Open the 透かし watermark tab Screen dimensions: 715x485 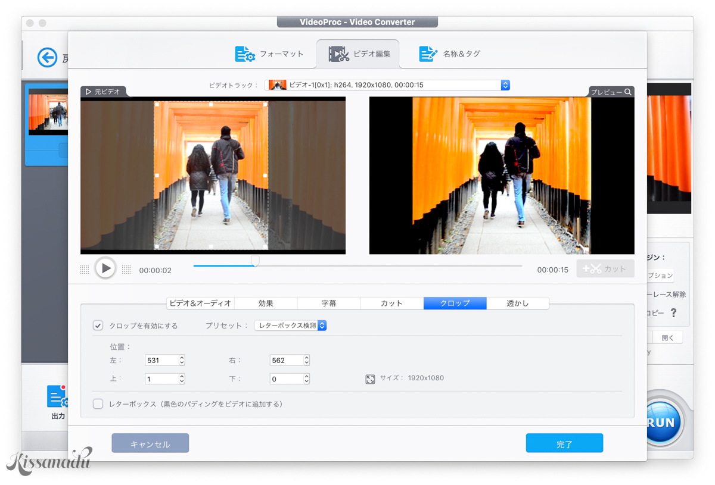click(x=518, y=303)
